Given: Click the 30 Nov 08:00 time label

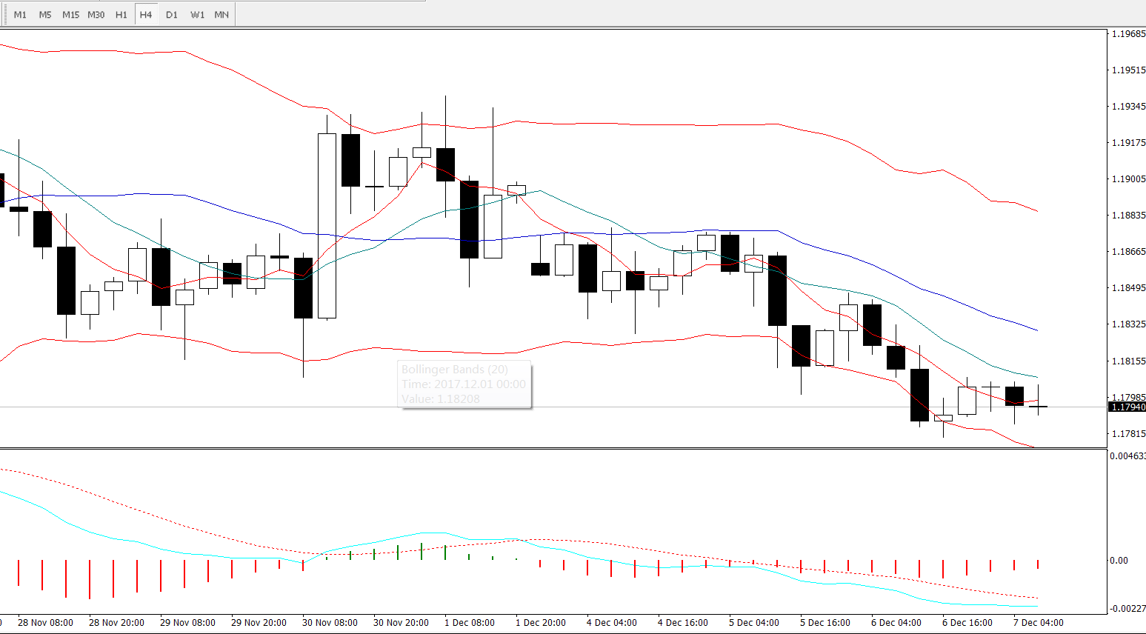Looking at the screenshot, I should (x=330, y=623).
